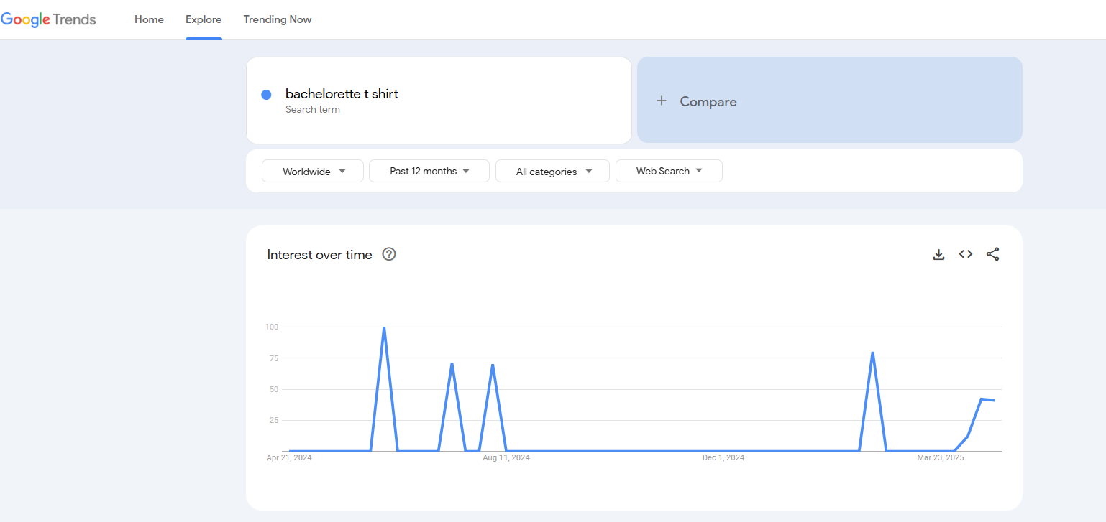Click the Compare button to add term
Screen dimensions: 1106x522
tap(830, 100)
